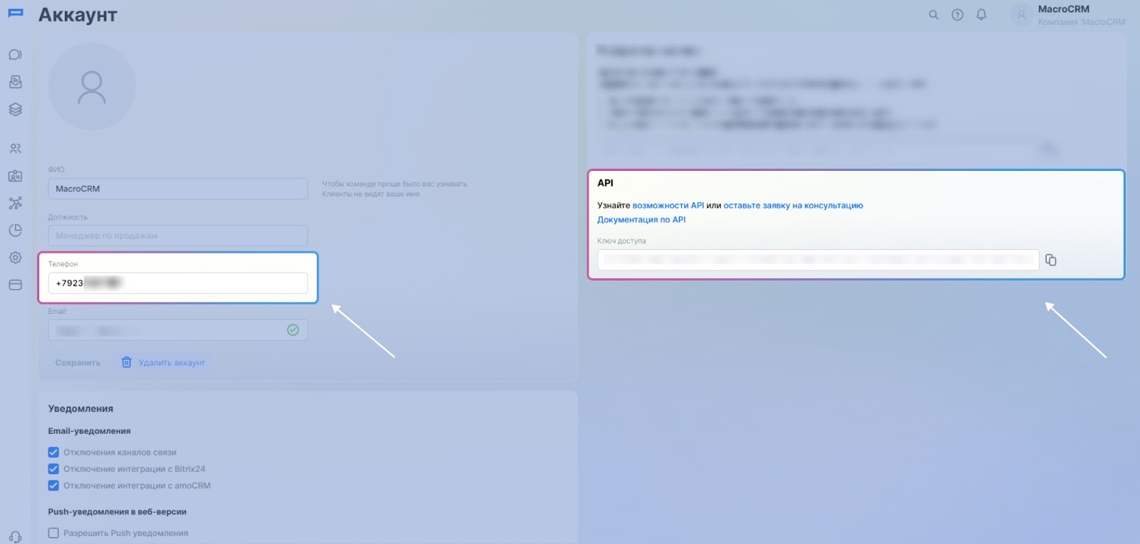Click the profile avatar placeholder image
The height and width of the screenshot is (544, 1140).
[x=92, y=87]
